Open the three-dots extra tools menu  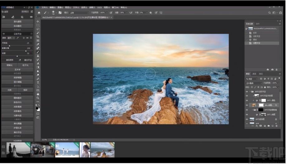pos(38,102)
